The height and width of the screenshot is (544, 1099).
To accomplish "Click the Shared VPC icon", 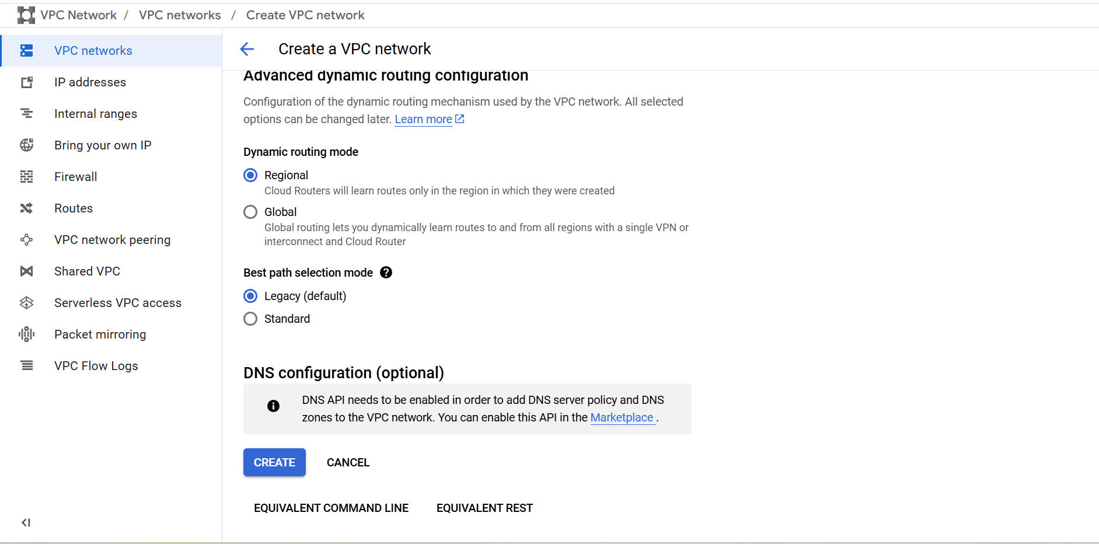I will [26, 271].
